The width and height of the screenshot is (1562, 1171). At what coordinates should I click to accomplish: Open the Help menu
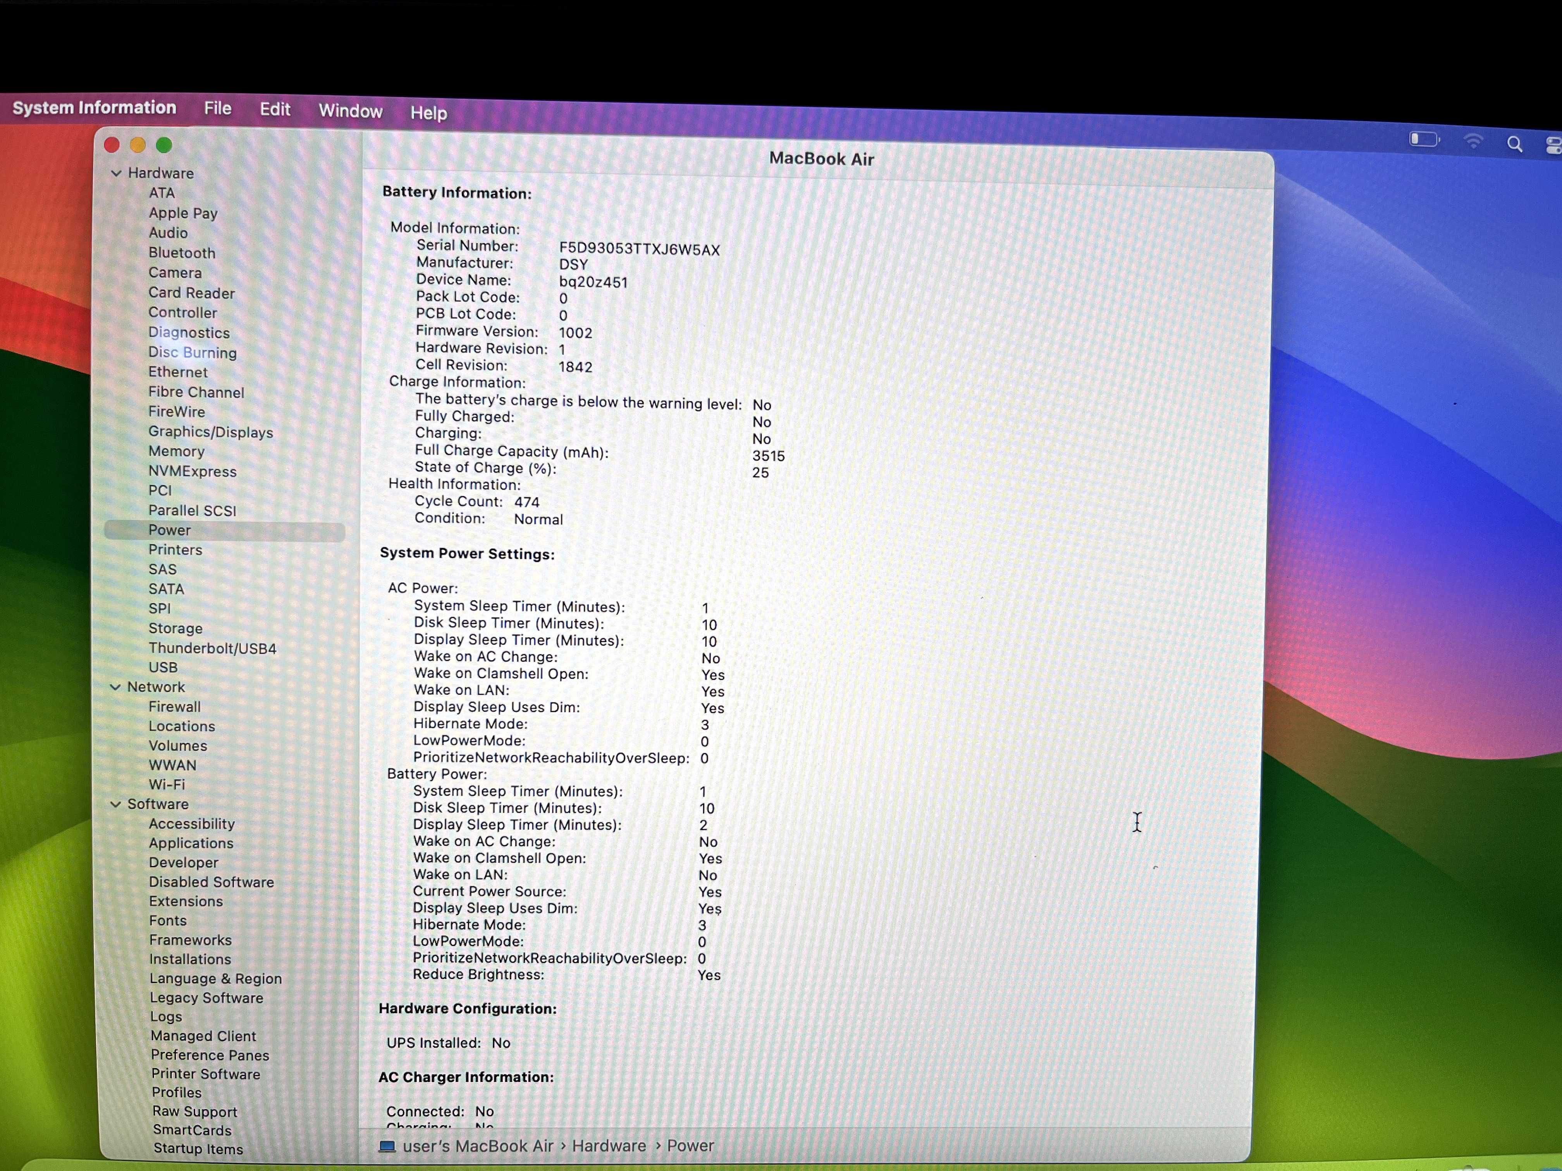(x=428, y=113)
